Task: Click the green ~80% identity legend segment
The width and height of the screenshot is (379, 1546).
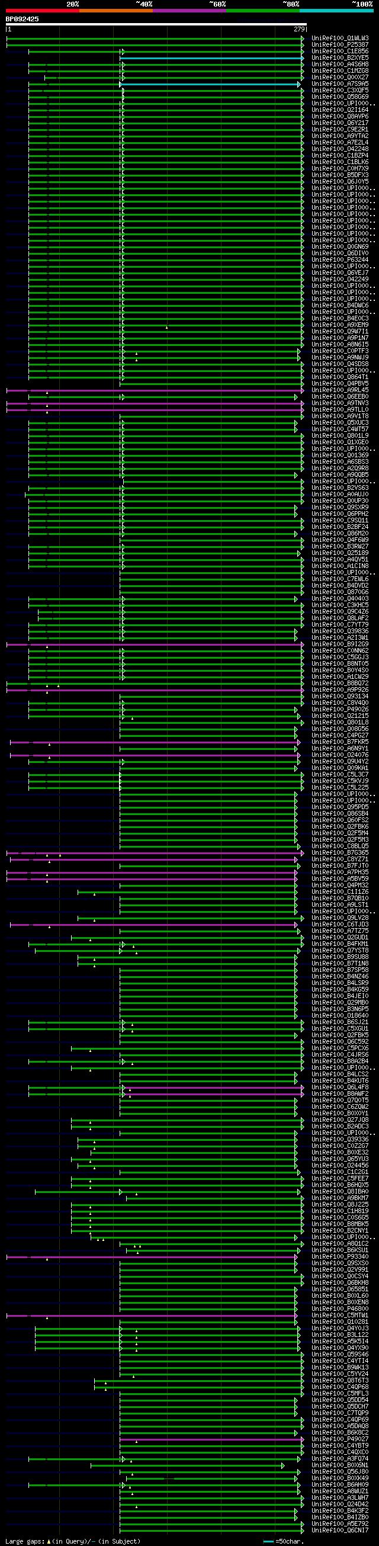Action: point(264,10)
